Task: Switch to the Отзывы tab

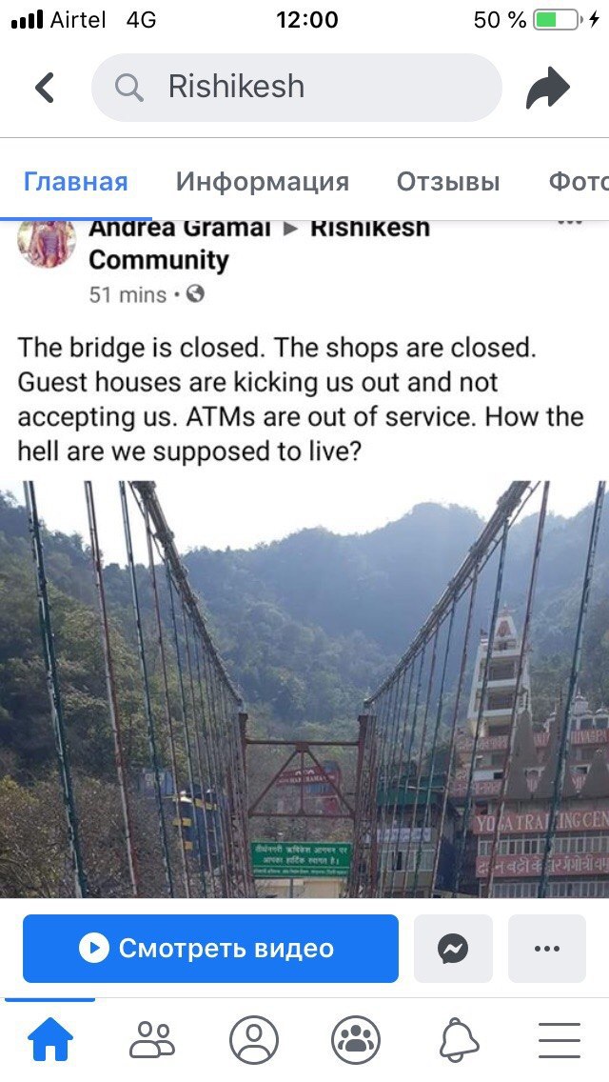Action: [447, 182]
